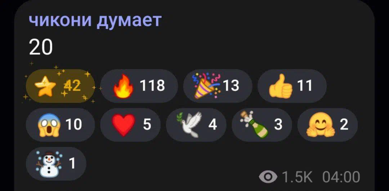This screenshot has width=389, height=191.
Task: Toggle the golden star reaction
Action: pos(60,86)
